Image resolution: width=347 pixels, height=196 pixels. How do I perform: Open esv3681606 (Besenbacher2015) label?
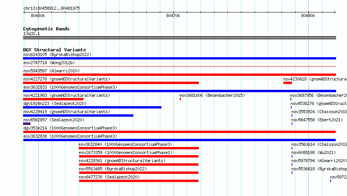(x=212, y=95)
